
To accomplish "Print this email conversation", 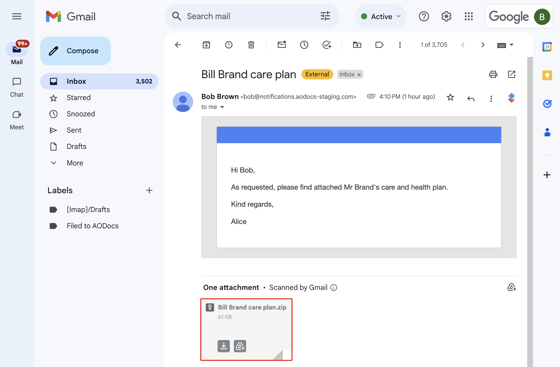I will pos(493,74).
